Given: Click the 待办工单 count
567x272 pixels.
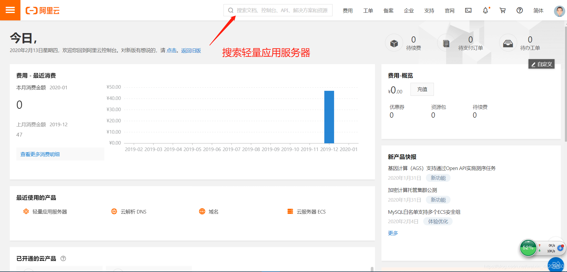Looking at the screenshot, I should pos(530,39).
